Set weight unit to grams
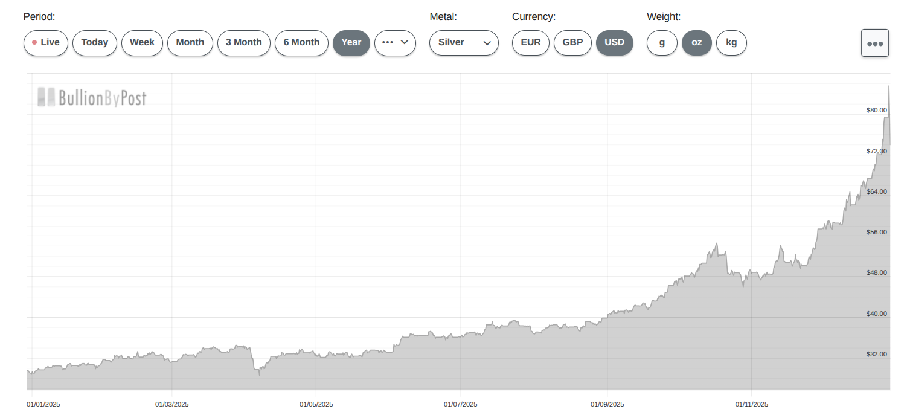 pos(662,43)
